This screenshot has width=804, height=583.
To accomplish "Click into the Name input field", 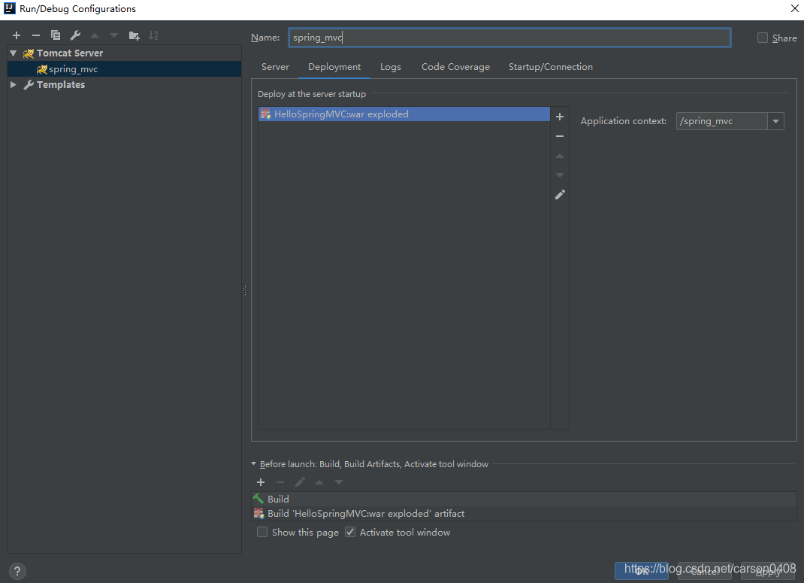I will point(509,38).
